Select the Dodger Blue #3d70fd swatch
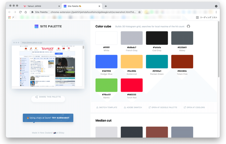Screen dimensions: 226x144 point(107,62)
